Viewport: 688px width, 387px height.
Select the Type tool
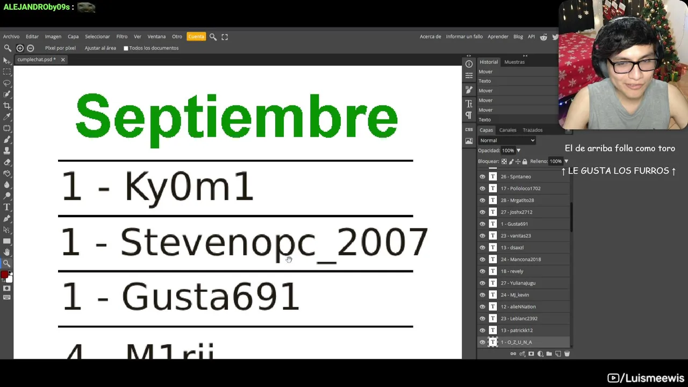coord(6,207)
